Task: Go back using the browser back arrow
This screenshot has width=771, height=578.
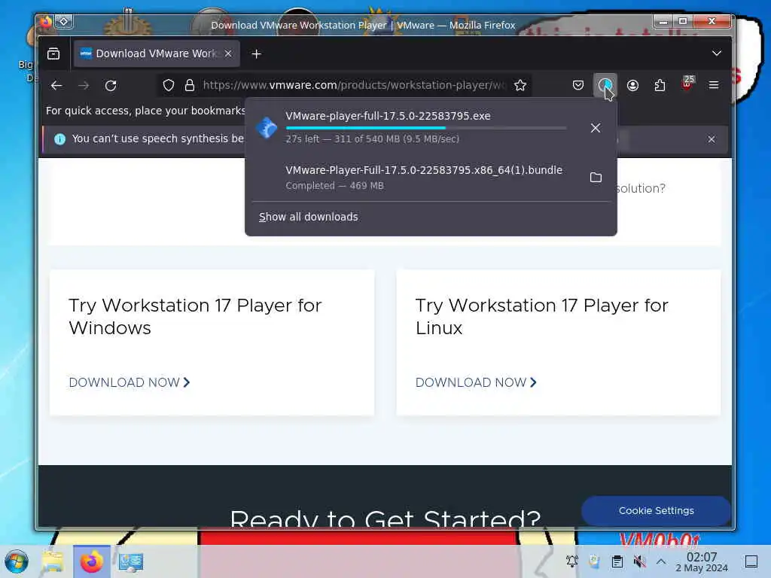Action: [56, 86]
